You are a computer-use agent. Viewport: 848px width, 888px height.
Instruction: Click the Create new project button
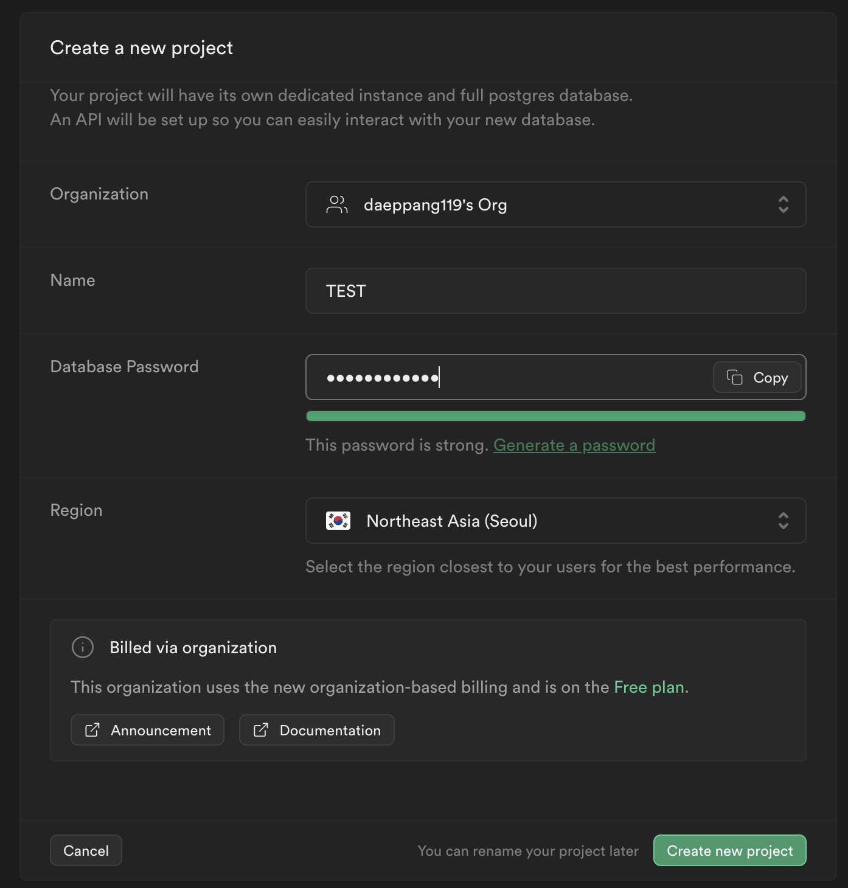point(729,850)
